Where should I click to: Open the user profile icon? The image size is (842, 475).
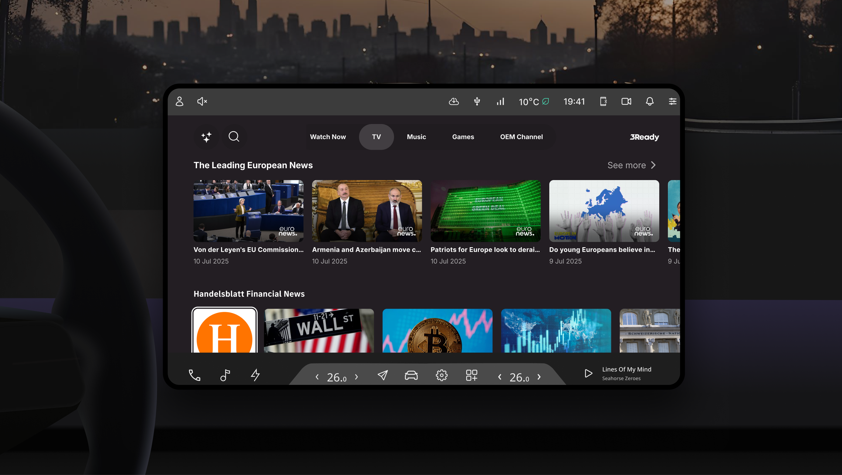tap(180, 101)
